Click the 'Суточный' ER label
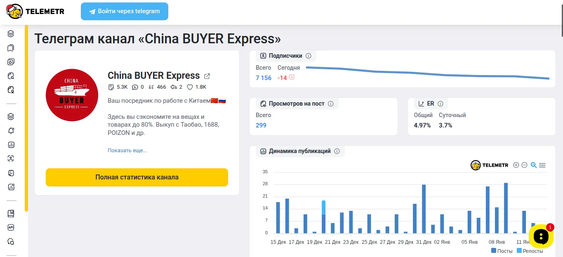Image resolution: width=563 pixels, height=257 pixels. click(452, 115)
